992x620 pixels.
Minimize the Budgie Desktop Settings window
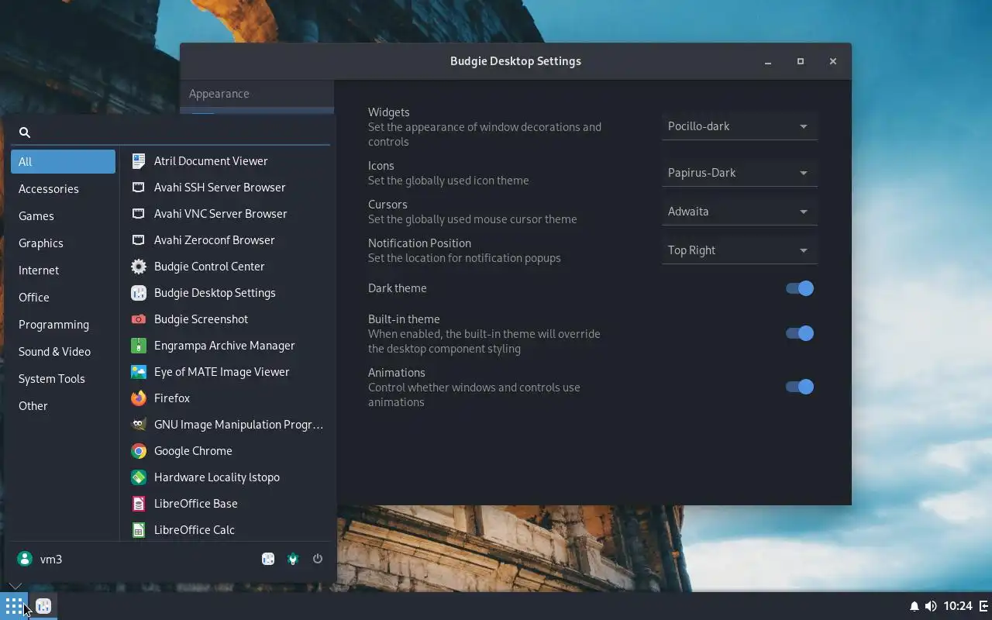768,61
